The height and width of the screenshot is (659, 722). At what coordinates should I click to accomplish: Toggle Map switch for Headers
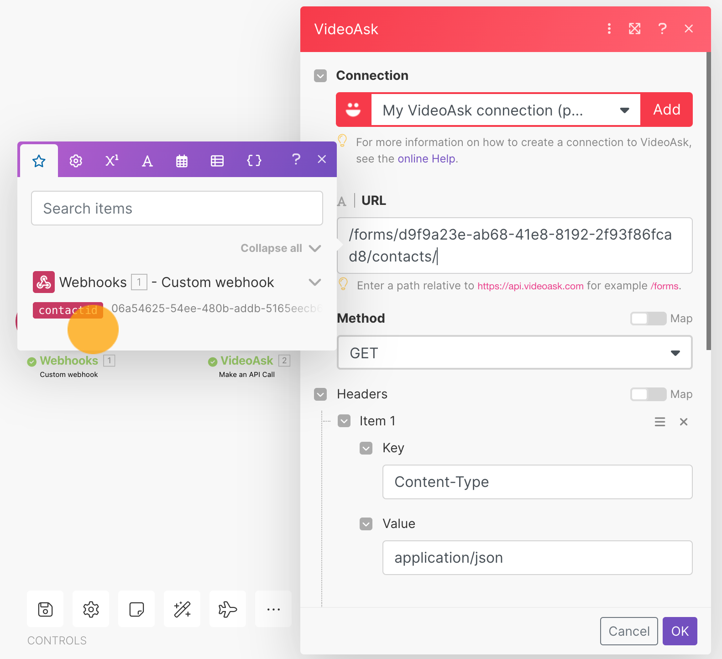point(648,394)
